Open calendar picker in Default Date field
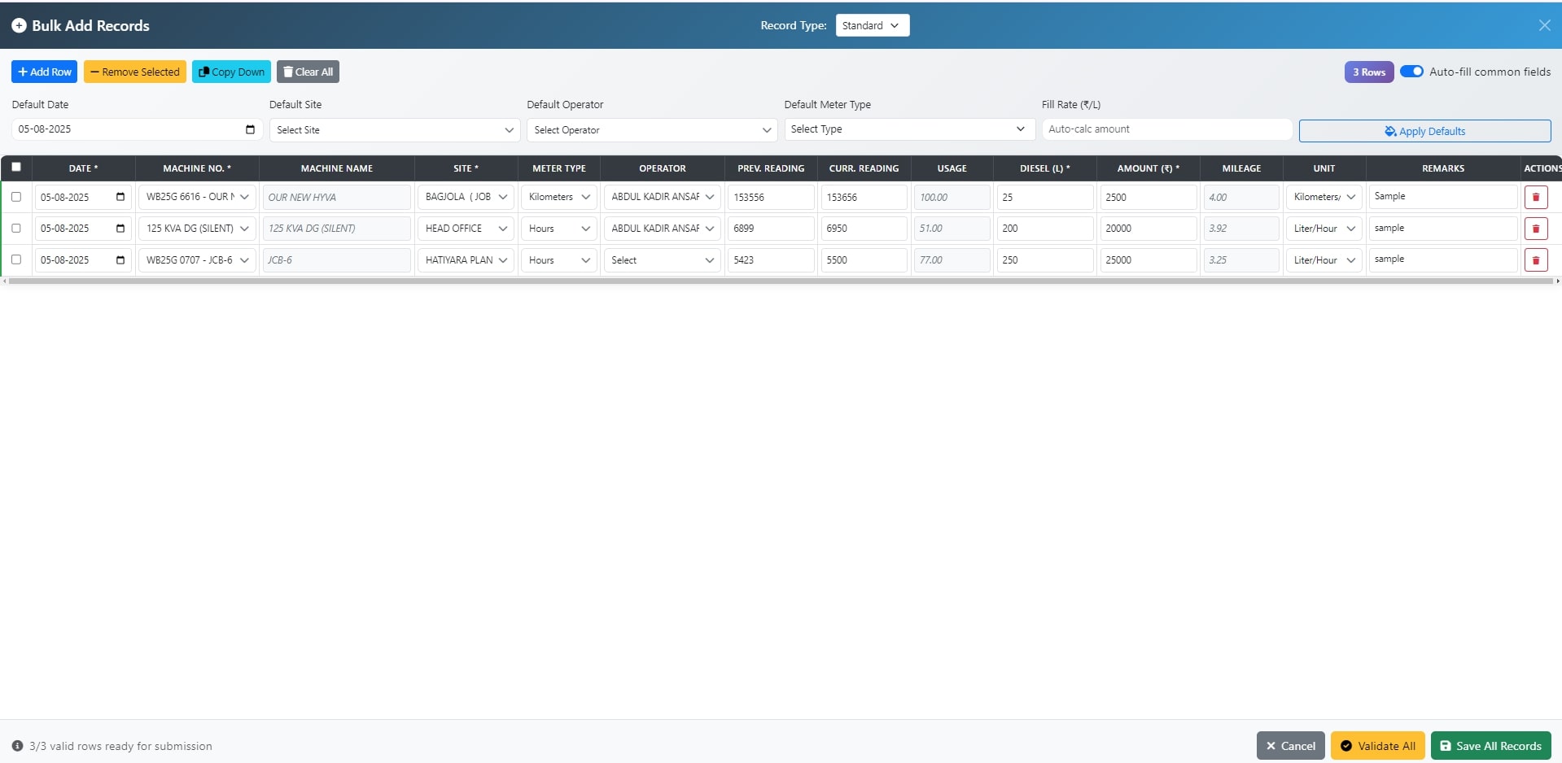This screenshot has width=1562, height=763. [x=250, y=129]
